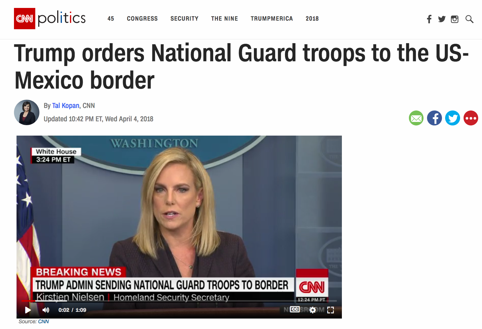Open more sharing options red icon
The width and height of the screenshot is (482, 329).
click(x=471, y=118)
